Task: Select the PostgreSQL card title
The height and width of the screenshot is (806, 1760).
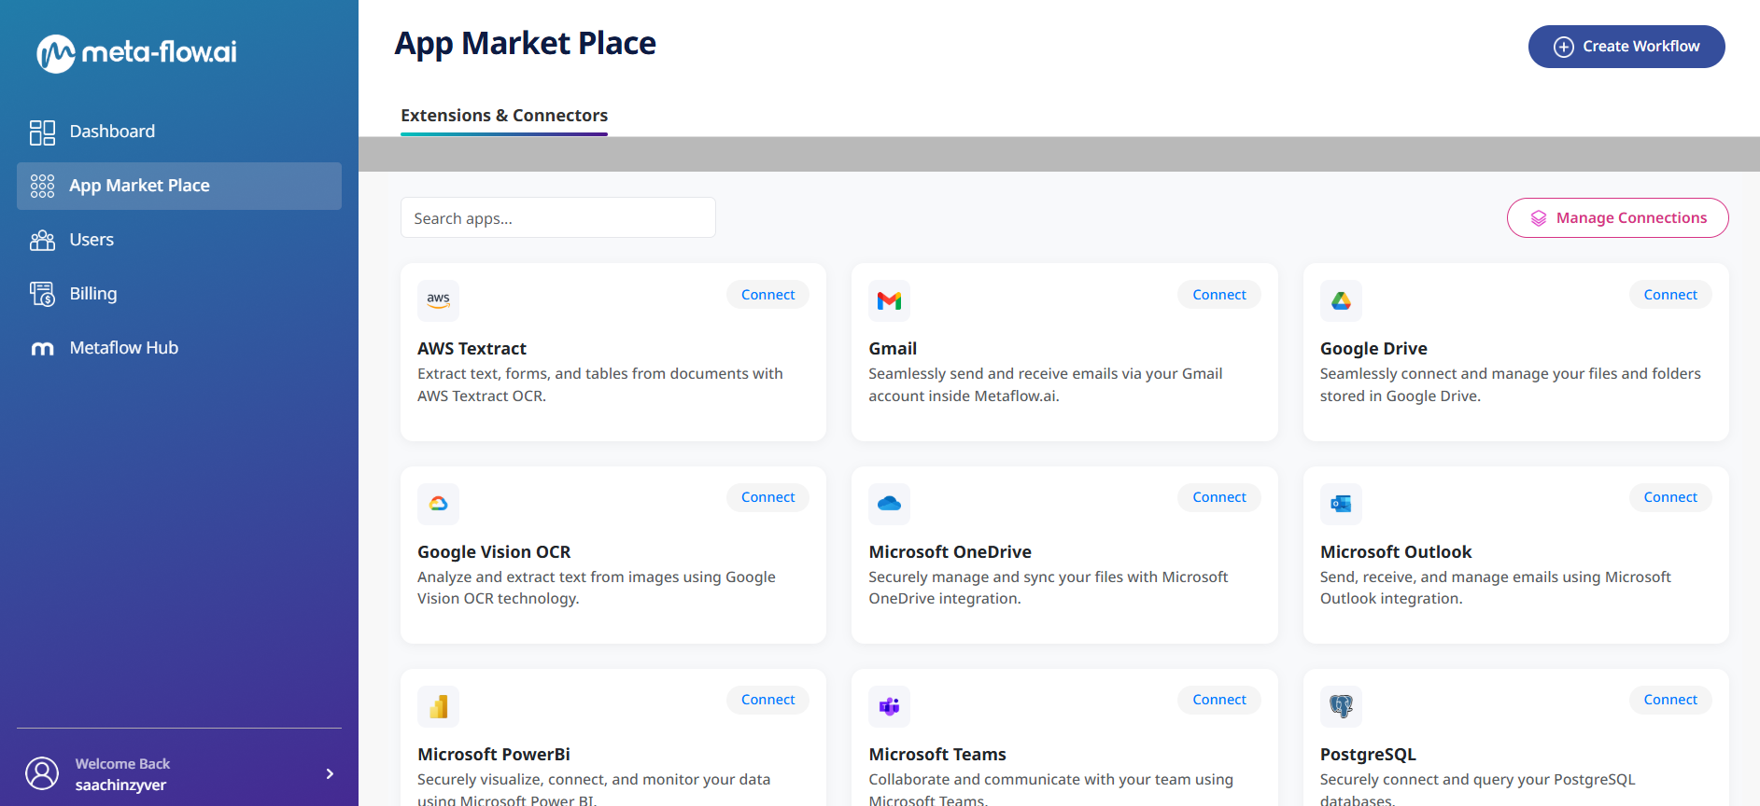Action: 1368,755
